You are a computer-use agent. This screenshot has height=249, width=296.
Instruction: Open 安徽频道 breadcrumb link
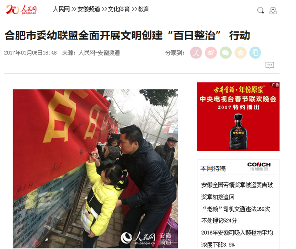point(88,9)
